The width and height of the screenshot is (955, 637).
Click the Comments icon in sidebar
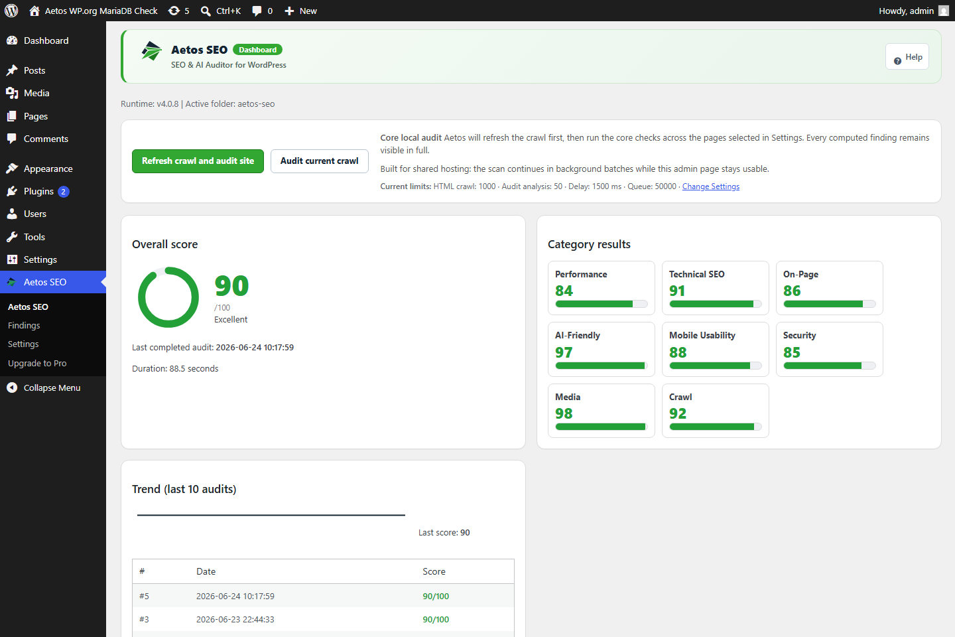[x=12, y=139]
